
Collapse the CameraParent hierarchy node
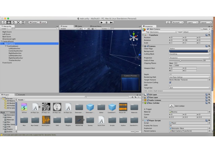(x=1, y=41)
